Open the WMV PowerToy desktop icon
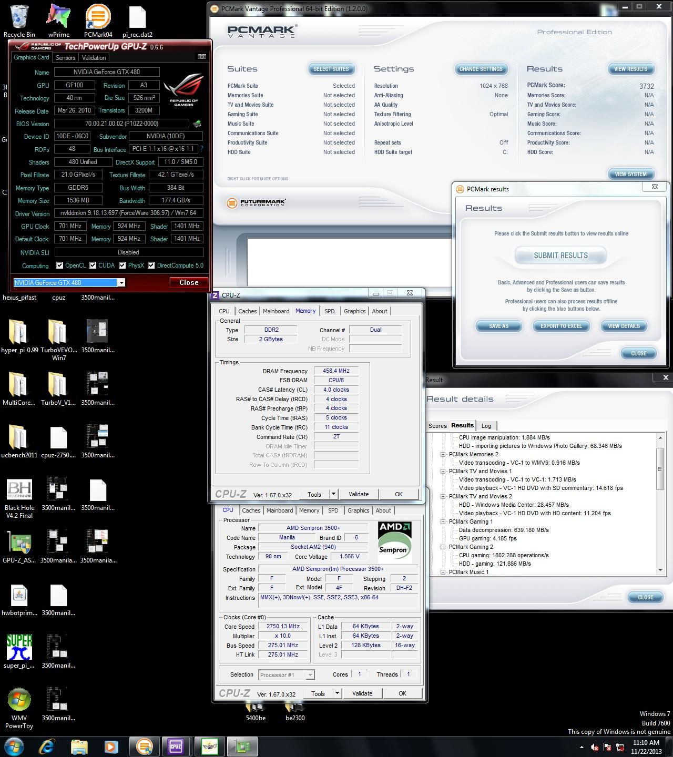 (x=19, y=709)
